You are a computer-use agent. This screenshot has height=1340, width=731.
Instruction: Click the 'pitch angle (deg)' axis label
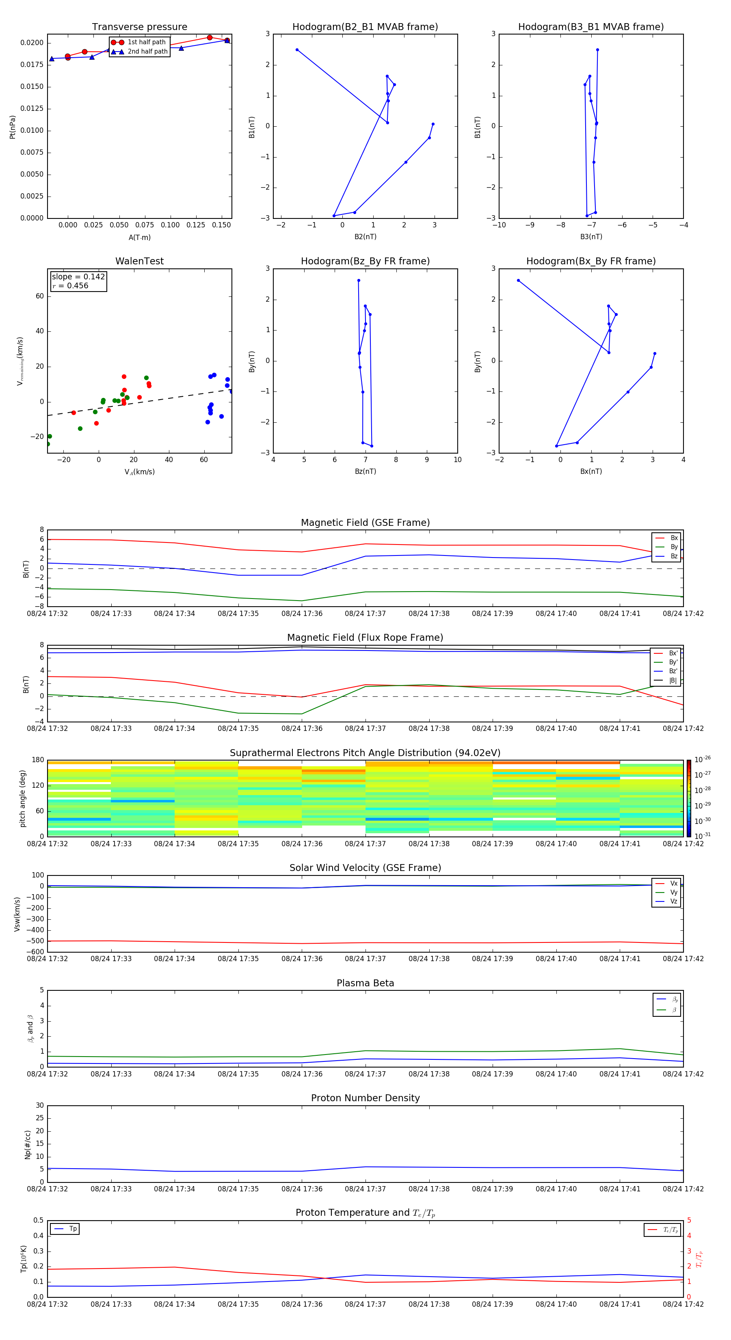22,798
